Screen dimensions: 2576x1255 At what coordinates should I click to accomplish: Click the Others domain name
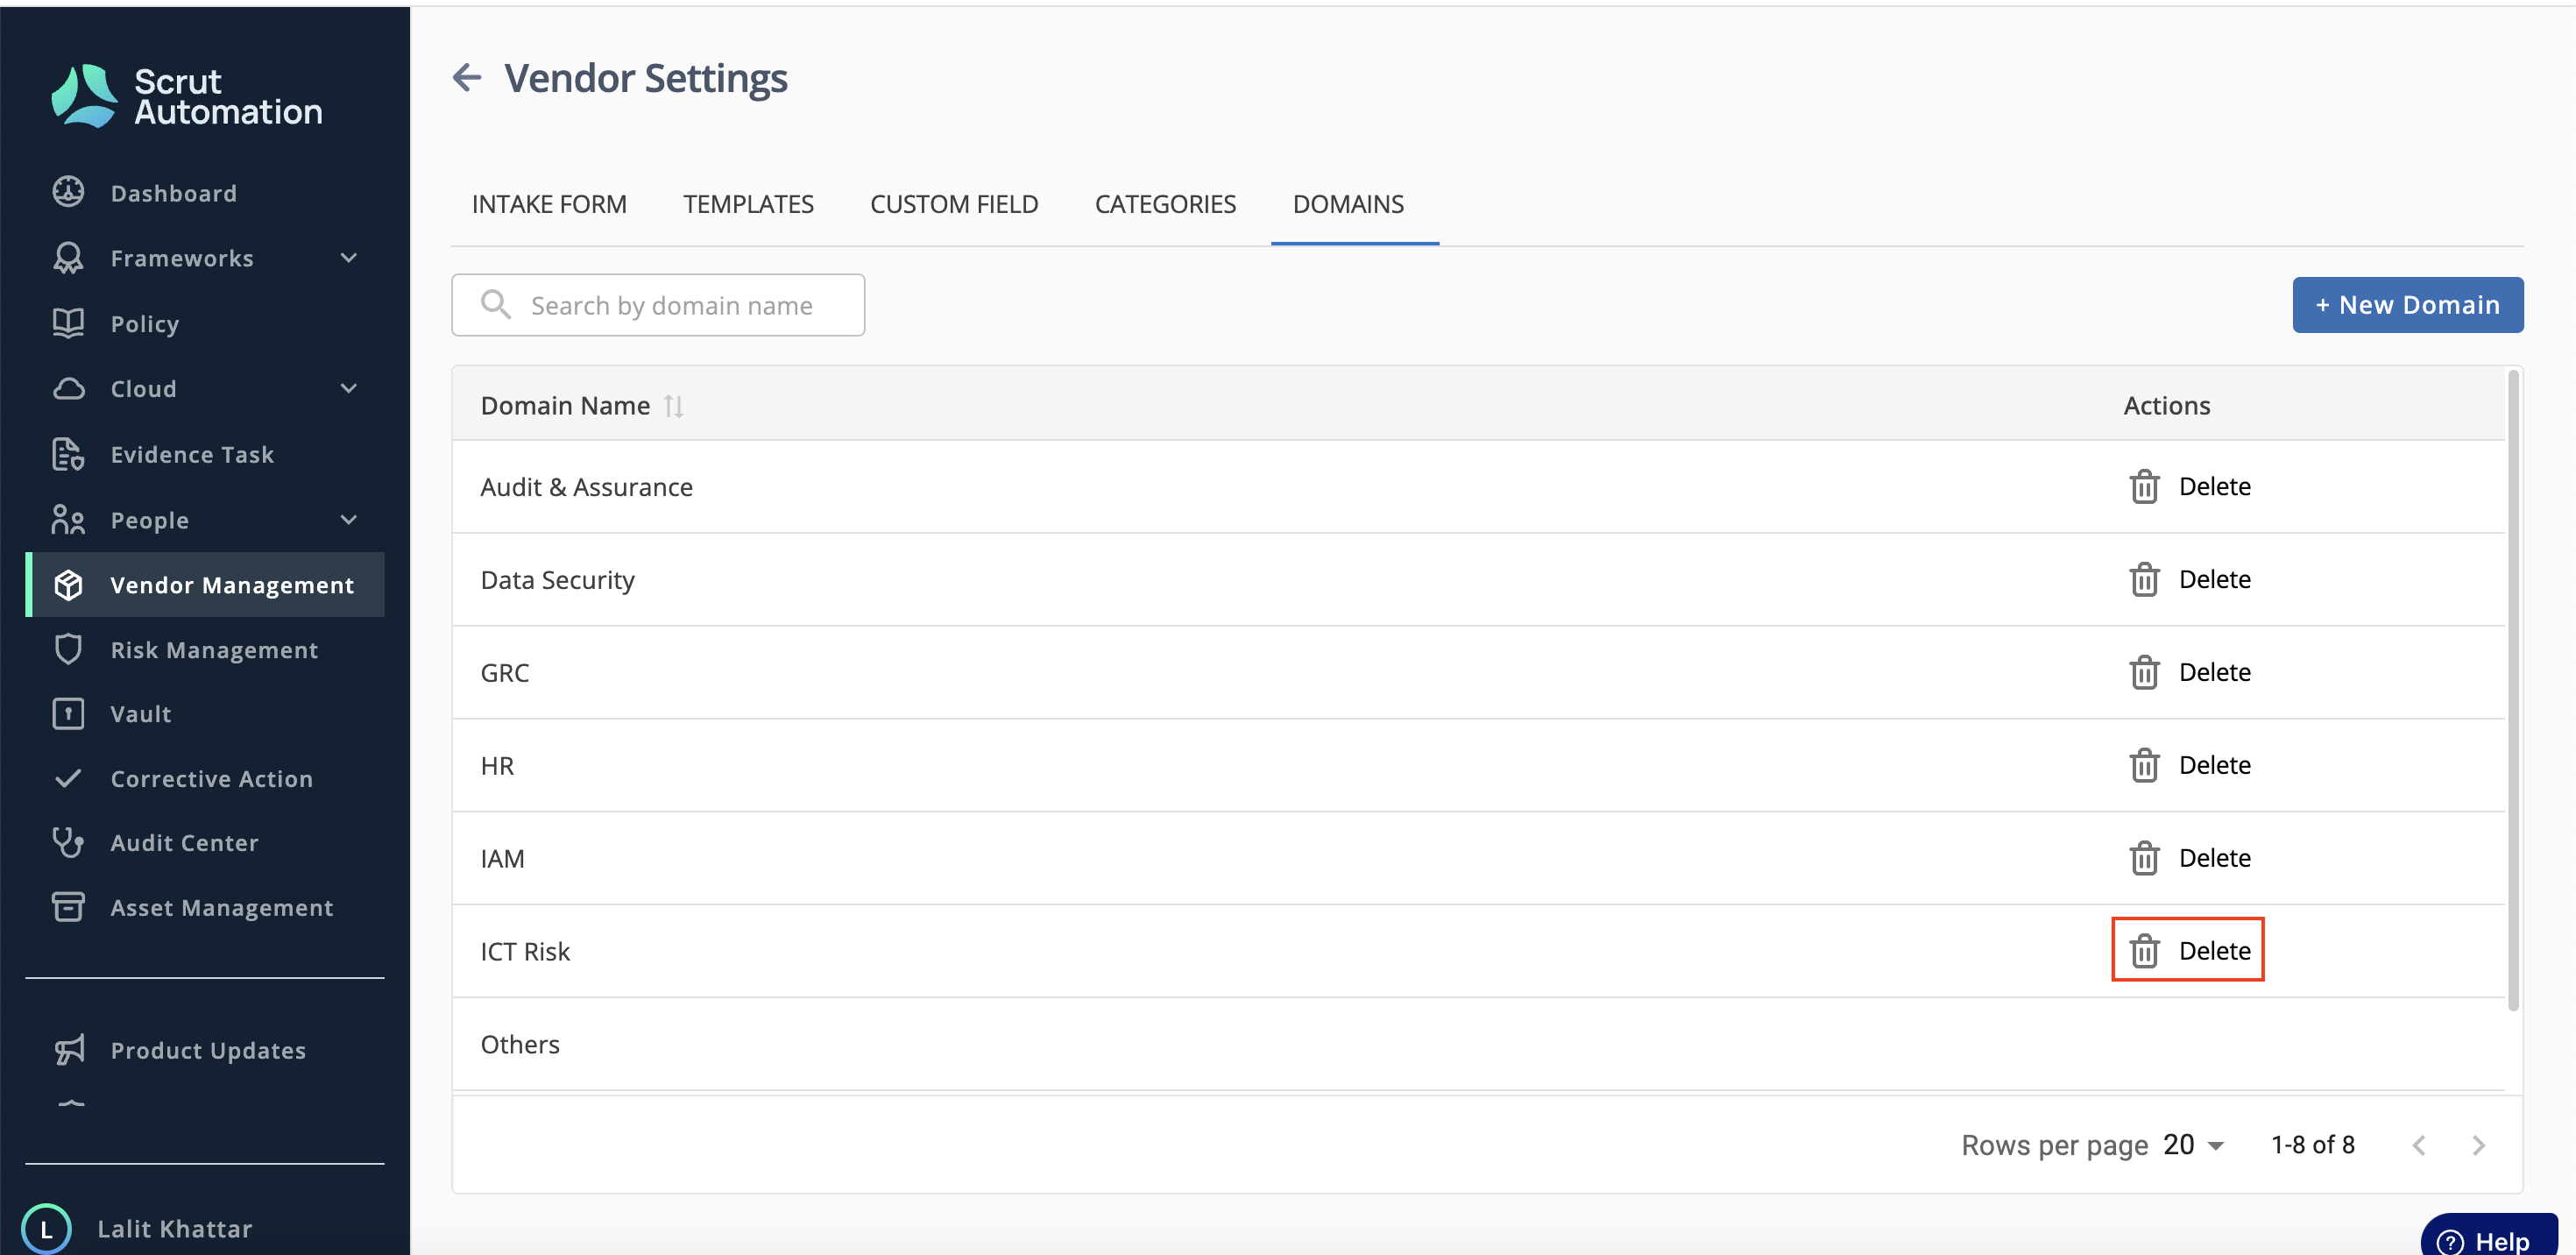(x=520, y=1045)
